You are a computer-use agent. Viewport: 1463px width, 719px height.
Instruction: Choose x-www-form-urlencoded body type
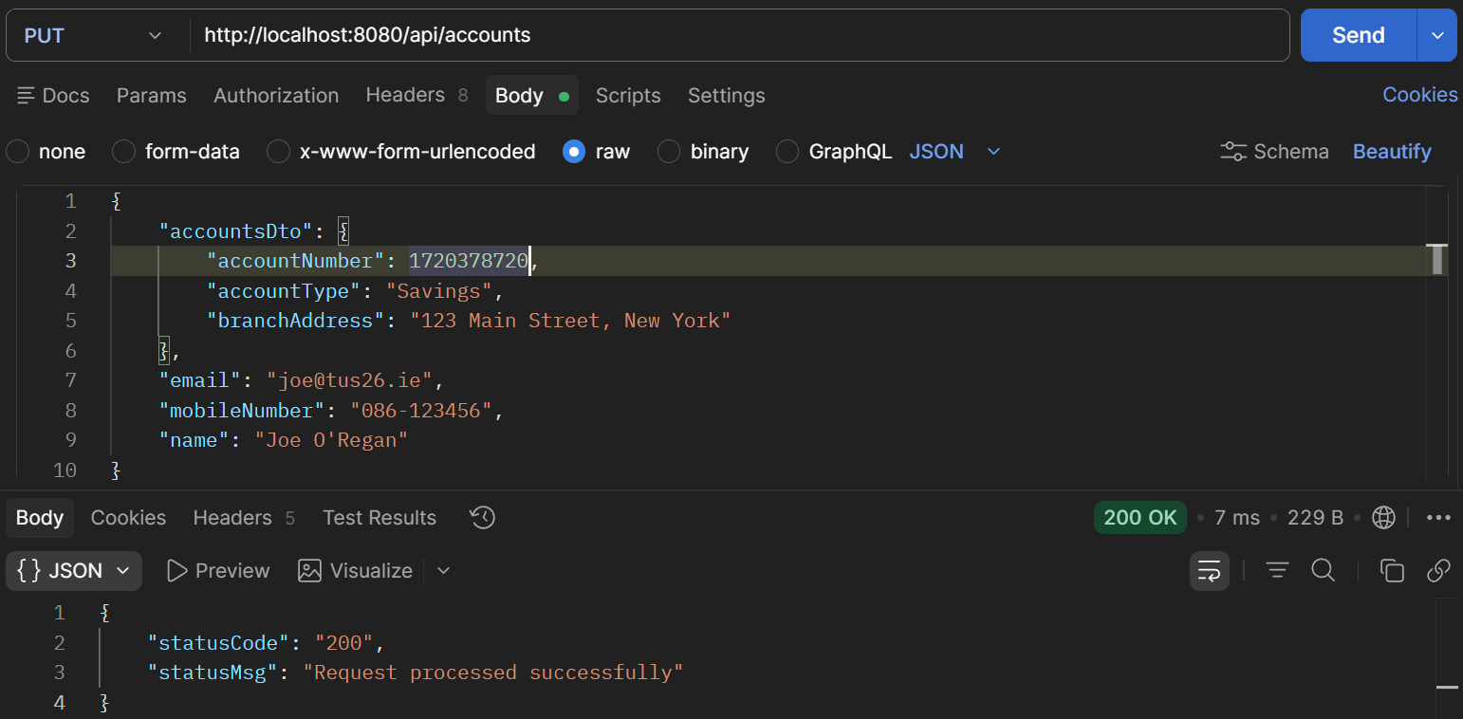point(278,152)
